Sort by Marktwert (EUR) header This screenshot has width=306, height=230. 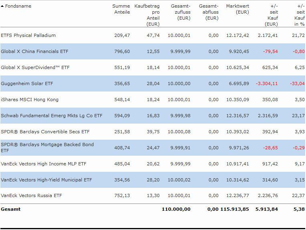point(237,9)
